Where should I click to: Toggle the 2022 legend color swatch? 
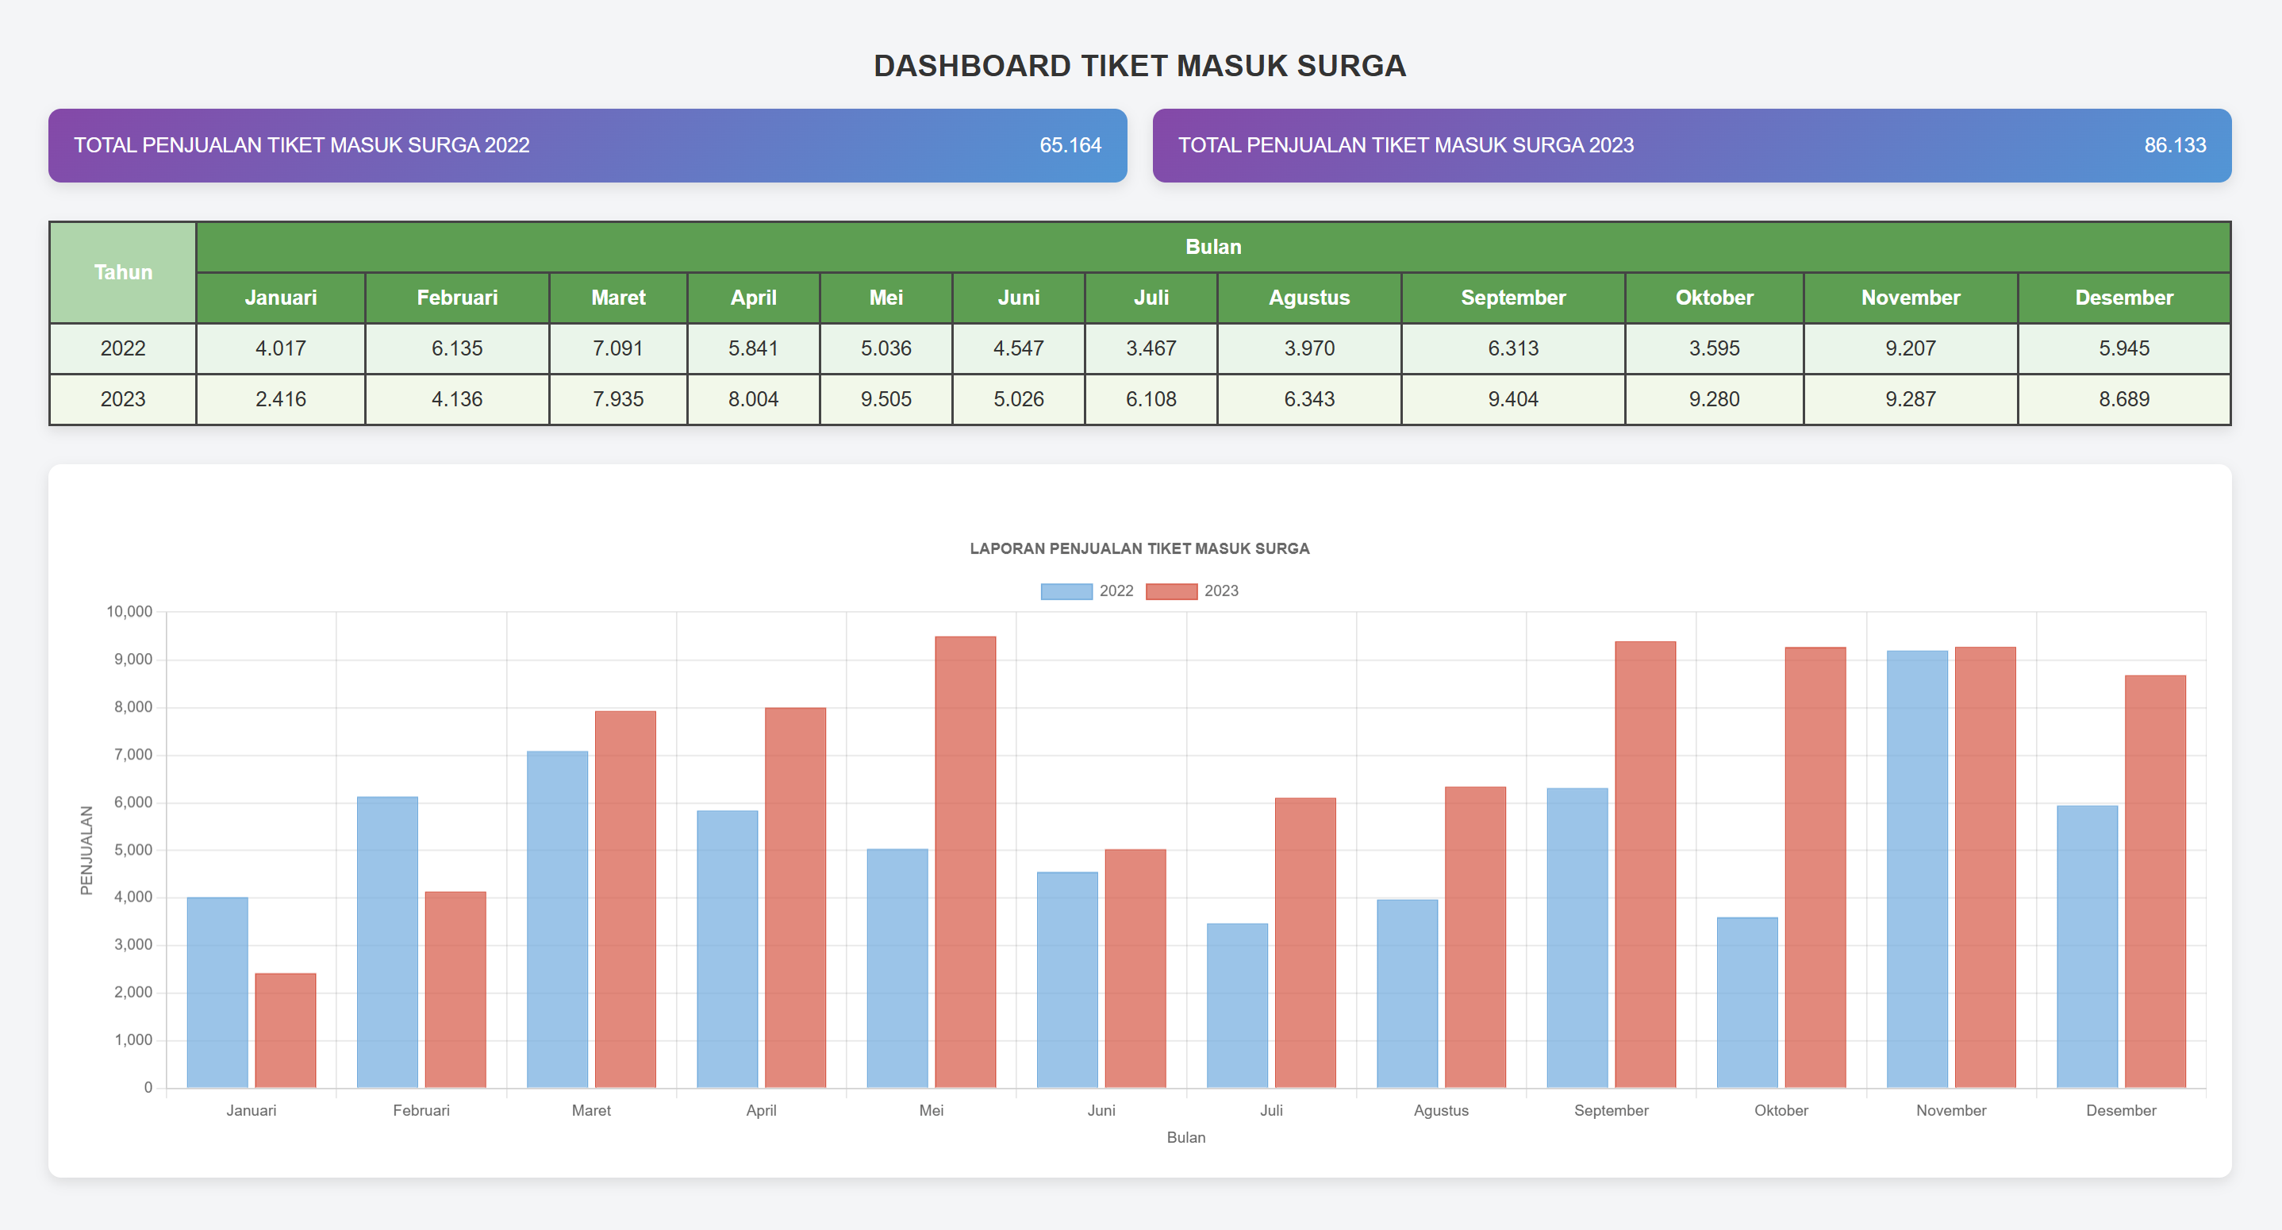(1066, 591)
